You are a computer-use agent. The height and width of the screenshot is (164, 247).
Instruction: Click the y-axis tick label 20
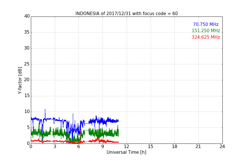(x=27, y=80)
